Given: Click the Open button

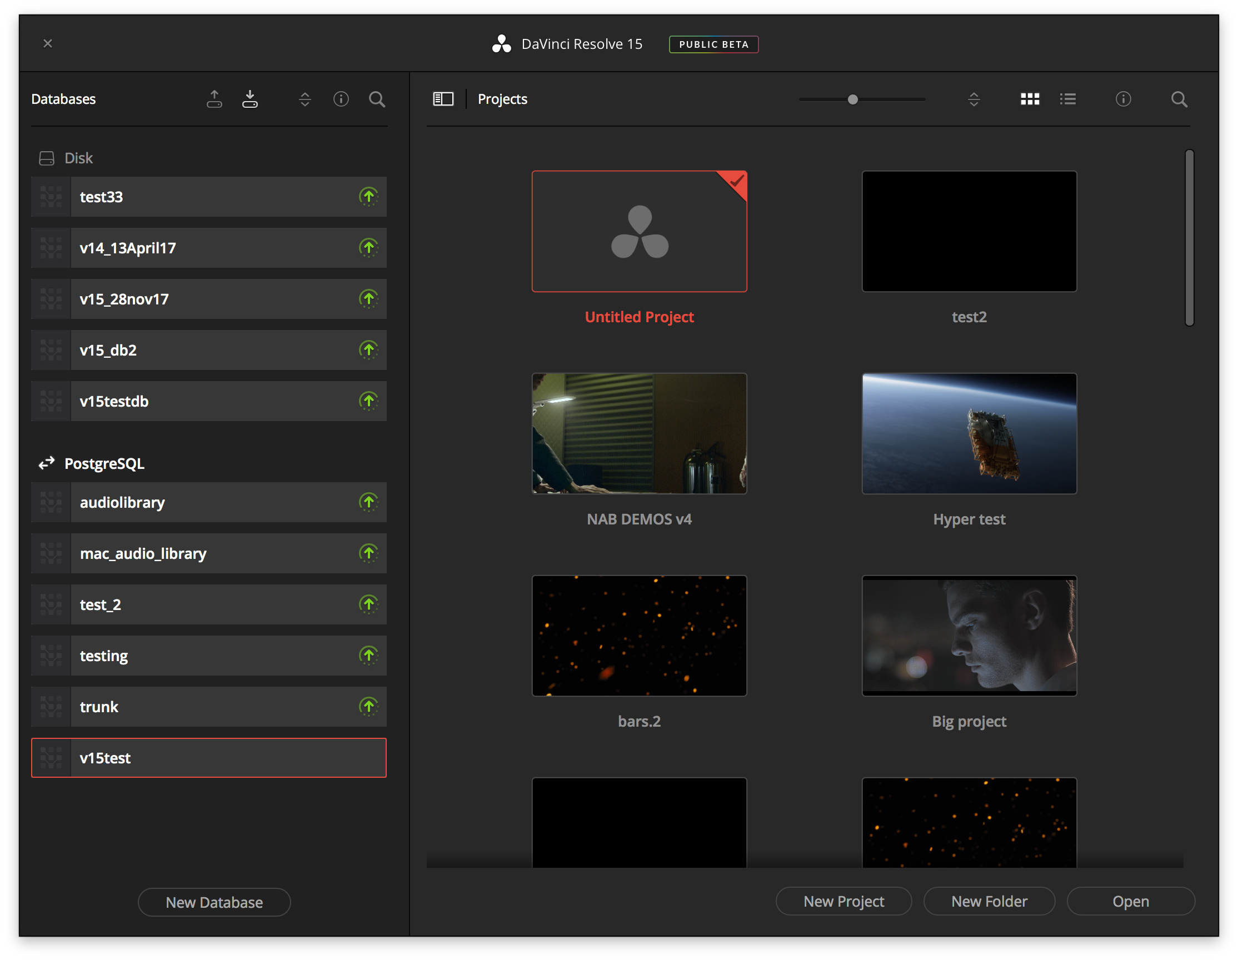Looking at the screenshot, I should pos(1131,901).
